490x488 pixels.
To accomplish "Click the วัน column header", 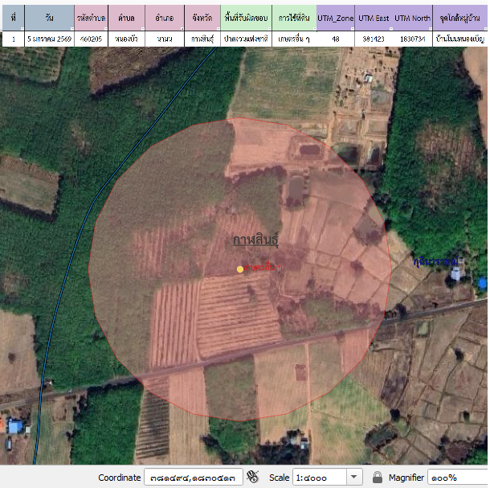I will pos(49,18).
